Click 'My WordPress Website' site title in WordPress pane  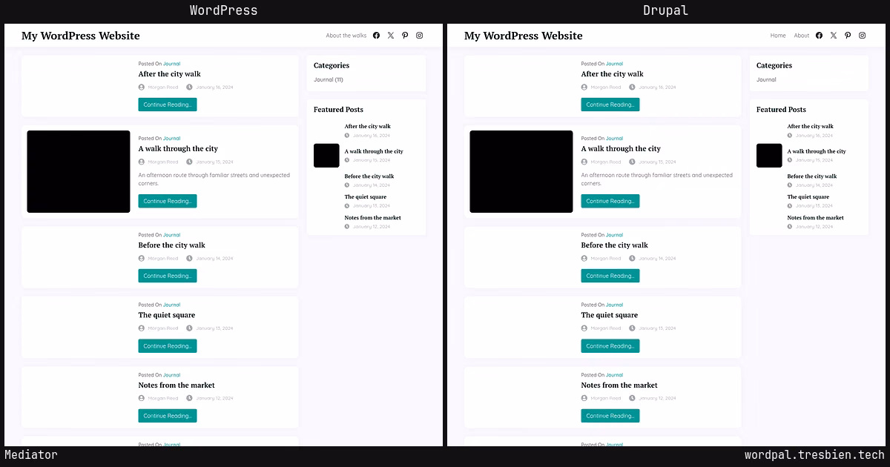click(81, 36)
